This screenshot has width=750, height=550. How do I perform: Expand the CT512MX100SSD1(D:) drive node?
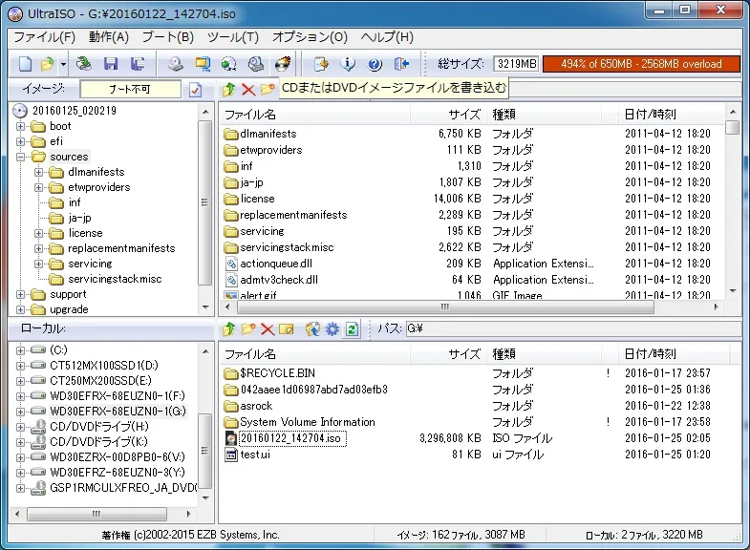tap(21, 366)
